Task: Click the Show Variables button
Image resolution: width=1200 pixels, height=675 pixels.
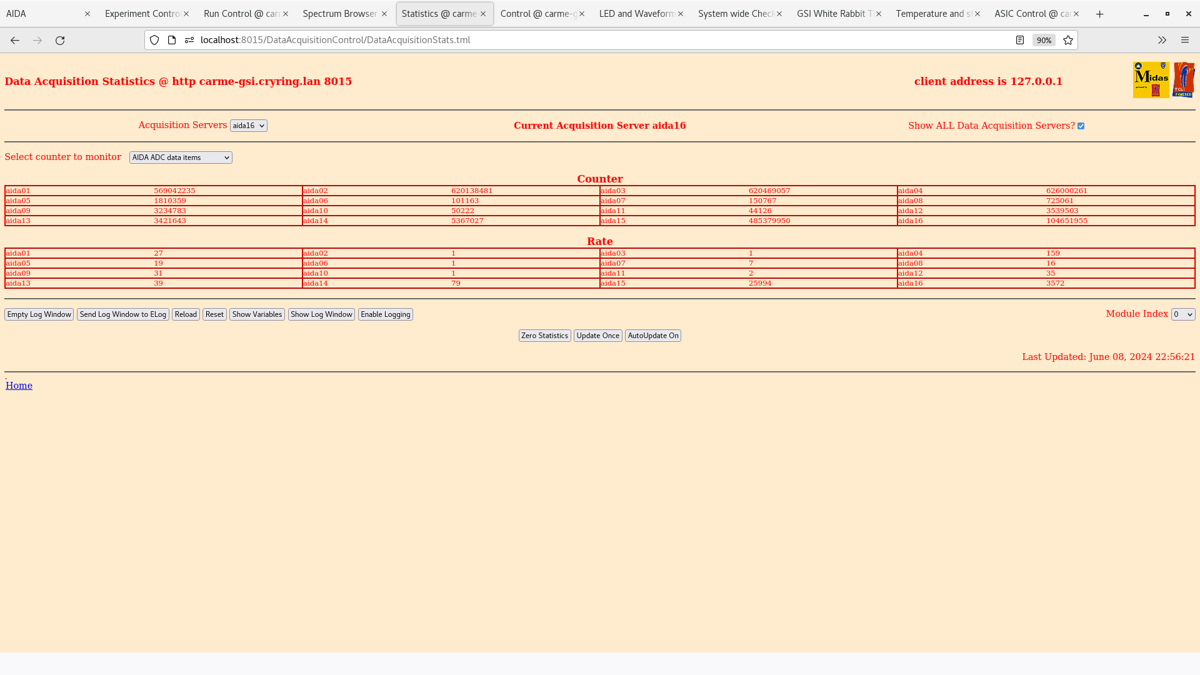Action: pos(256,314)
